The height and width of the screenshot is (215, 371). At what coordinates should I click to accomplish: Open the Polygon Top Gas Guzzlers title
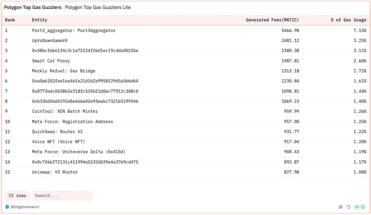[33, 7]
